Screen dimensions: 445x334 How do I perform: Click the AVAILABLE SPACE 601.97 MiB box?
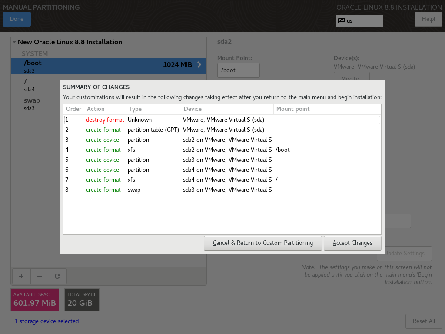pyautogui.click(x=35, y=300)
